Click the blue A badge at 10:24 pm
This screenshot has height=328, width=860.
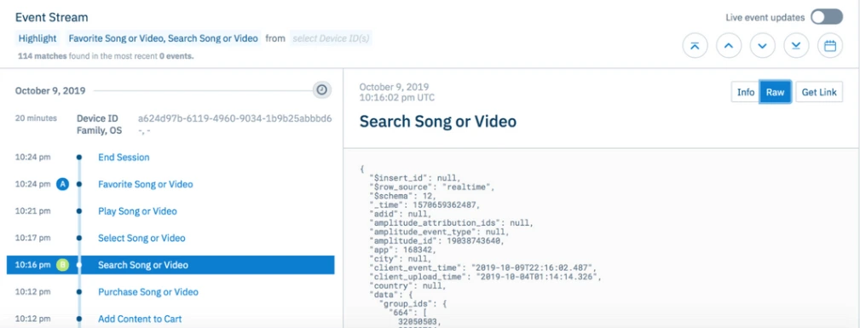coord(62,184)
